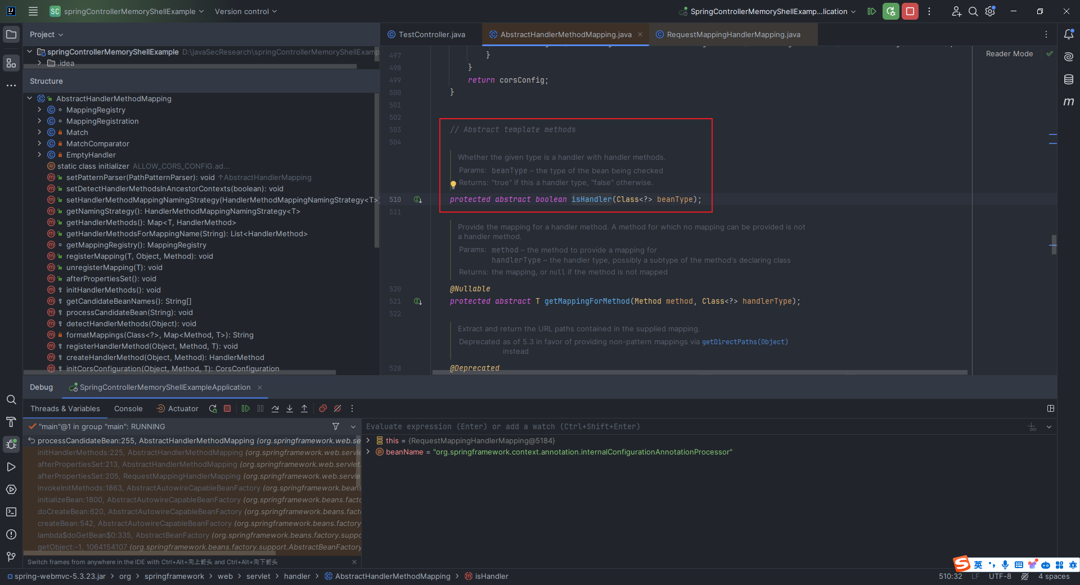
Task: Open IDE settings gear icon
Action: pyautogui.click(x=991, y=11)
